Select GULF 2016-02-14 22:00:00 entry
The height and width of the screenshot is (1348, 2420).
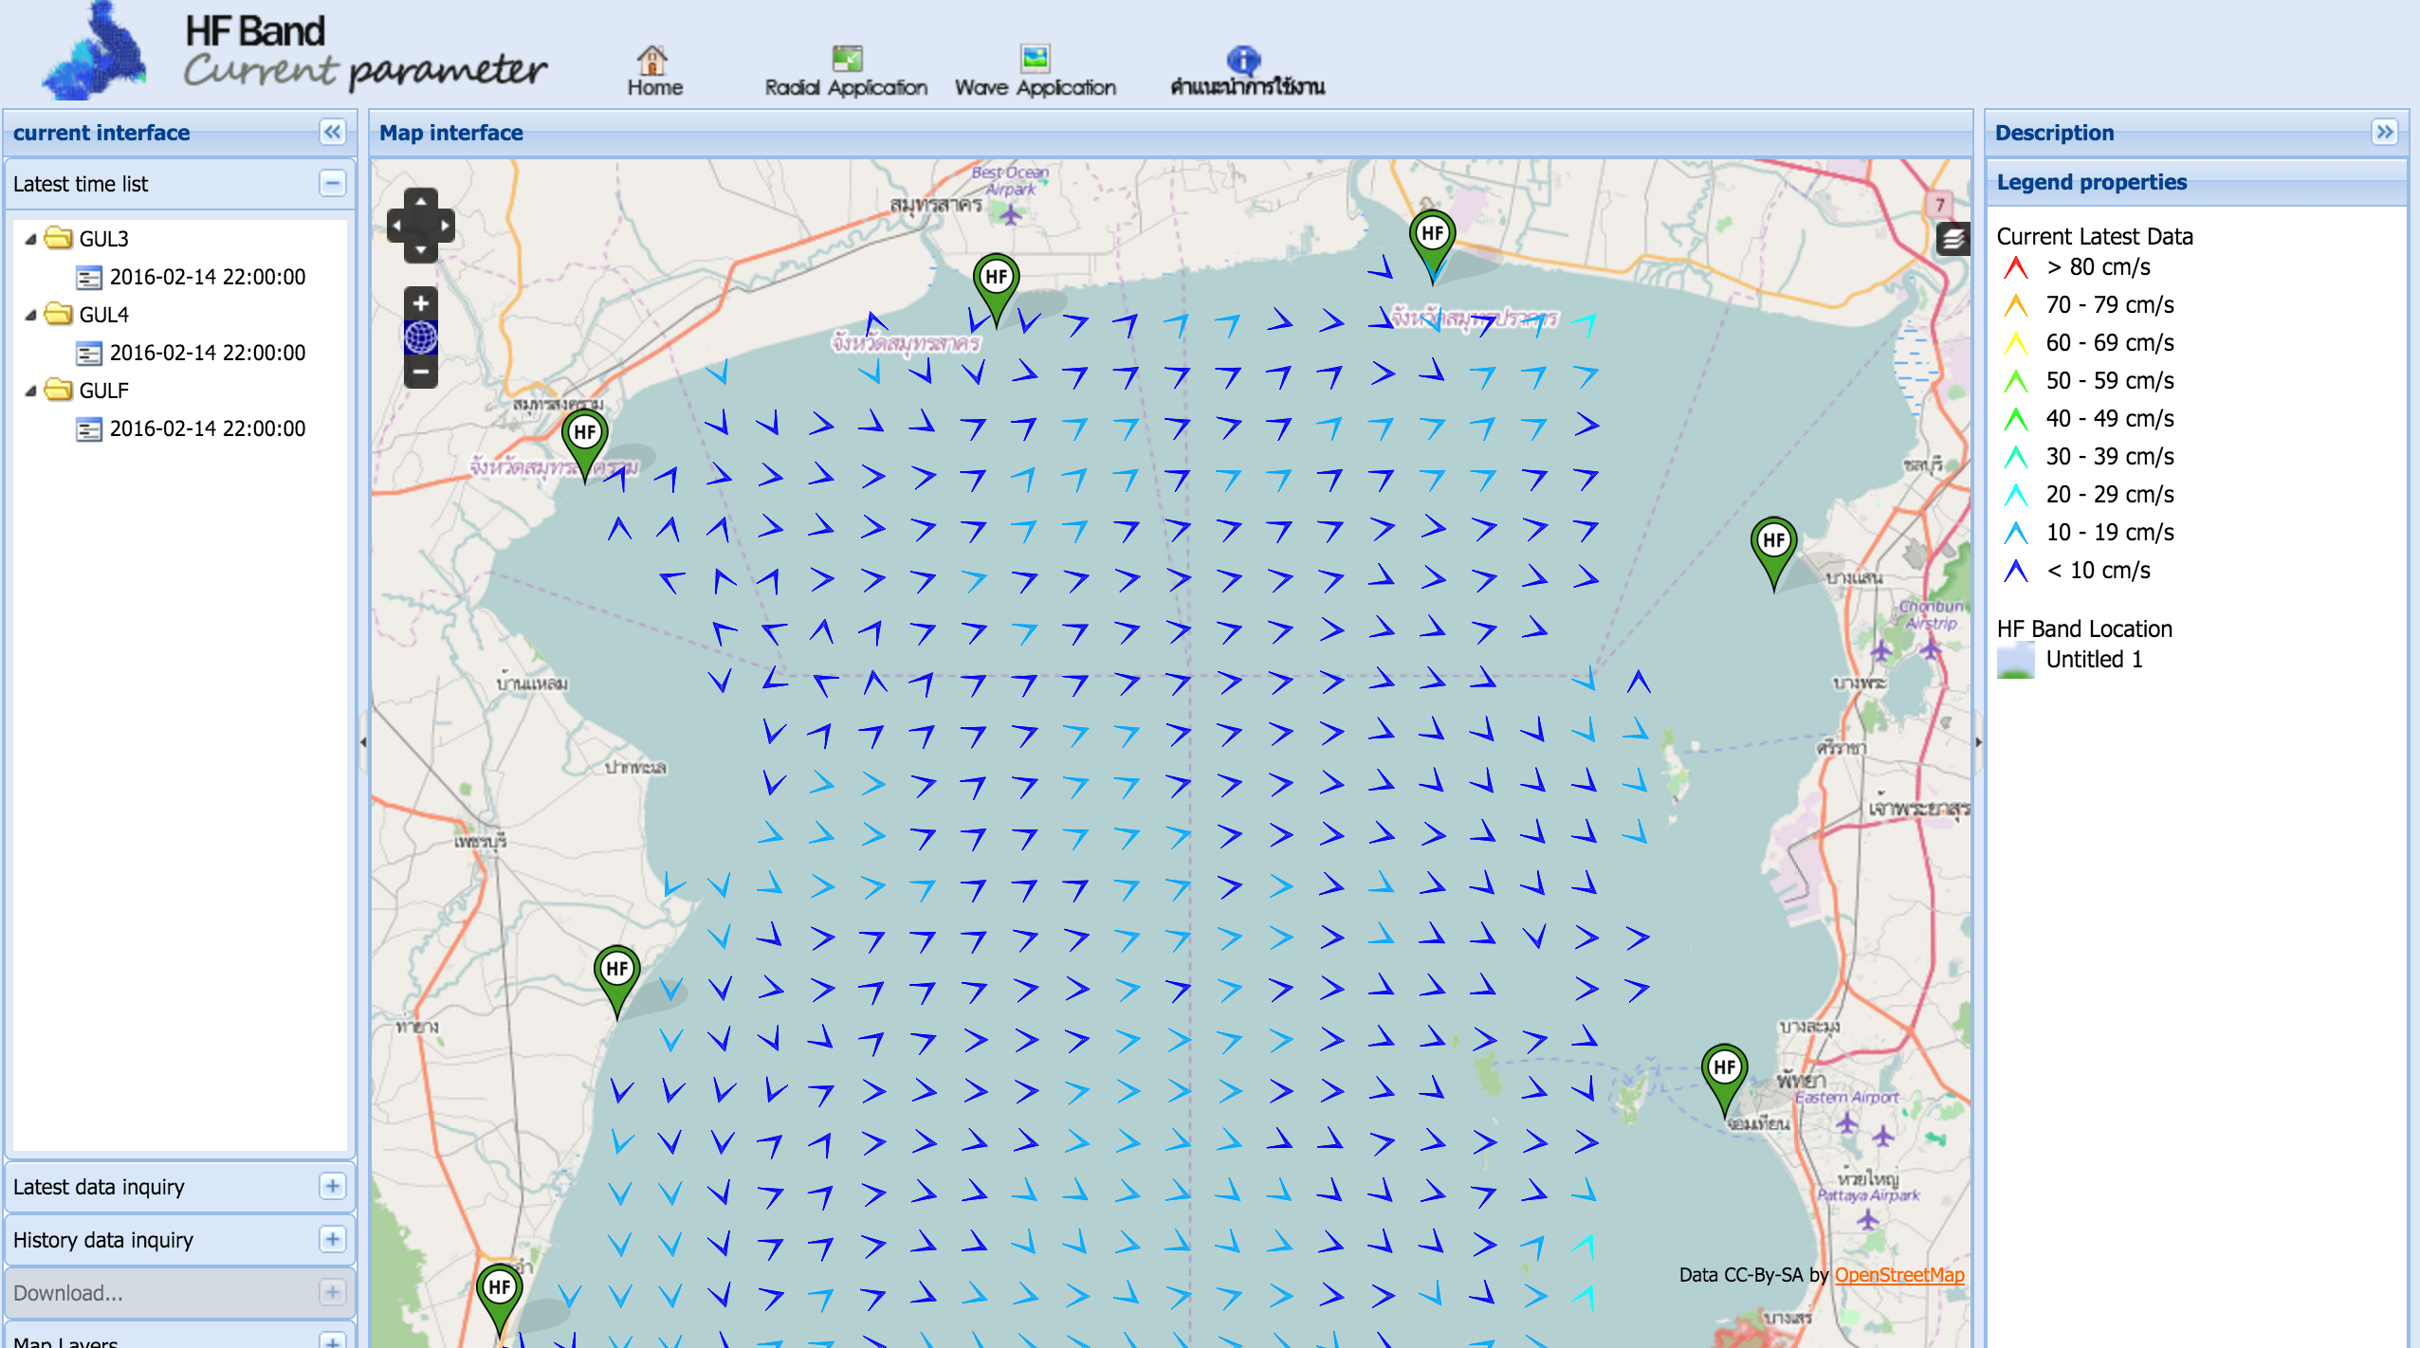pyautogui.click(x=208, y=428)
